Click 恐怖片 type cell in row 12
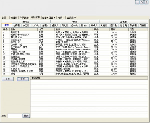 pyautogui.click(x=133, y=59)
